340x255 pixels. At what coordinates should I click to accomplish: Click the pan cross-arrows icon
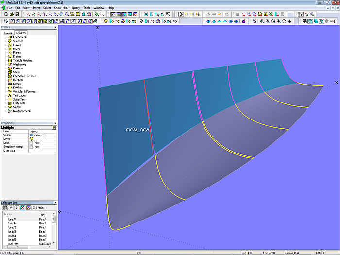290,21
